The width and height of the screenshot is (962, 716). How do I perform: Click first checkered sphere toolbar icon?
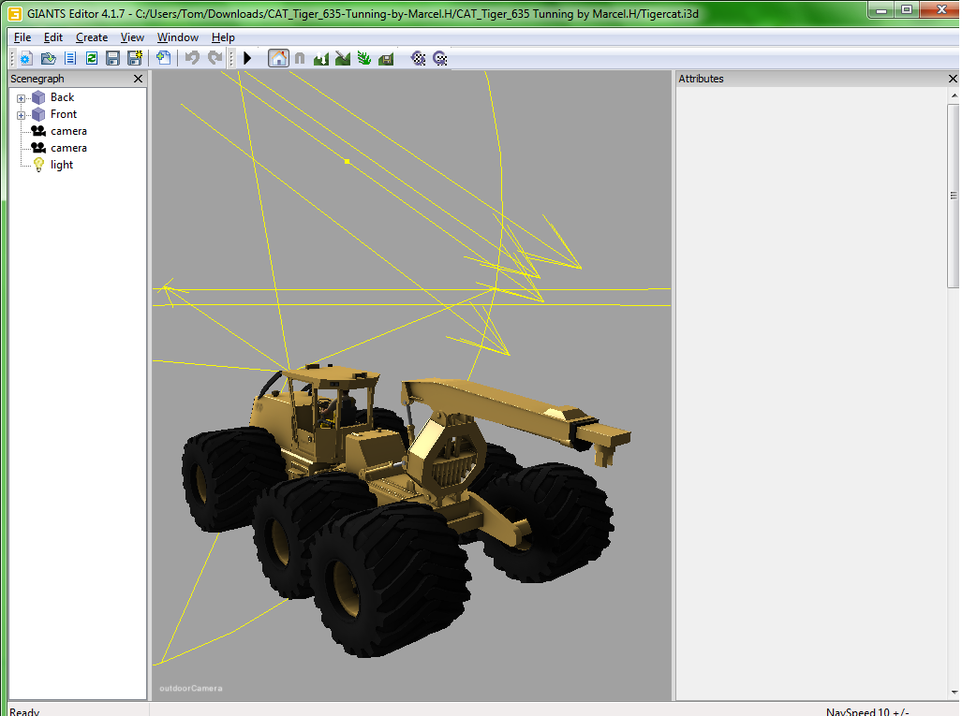(419, 59)
